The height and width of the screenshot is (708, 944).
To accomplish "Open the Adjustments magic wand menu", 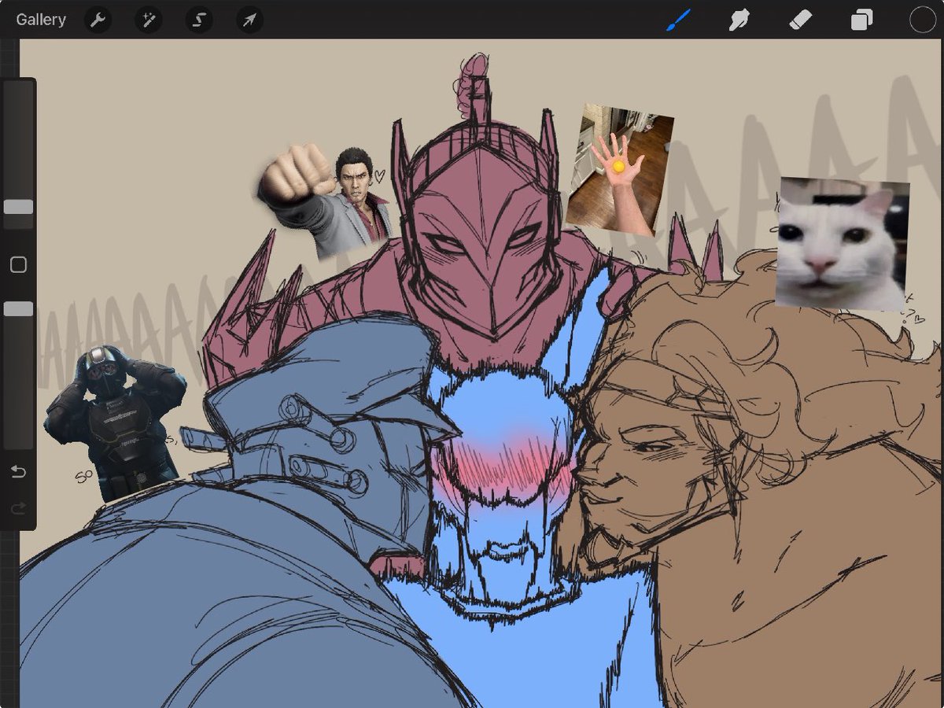I will pos(148,20).
